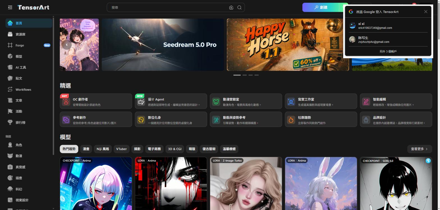
Task: Select the last carousel indicator dot
Action: click(x=256, y=75)
